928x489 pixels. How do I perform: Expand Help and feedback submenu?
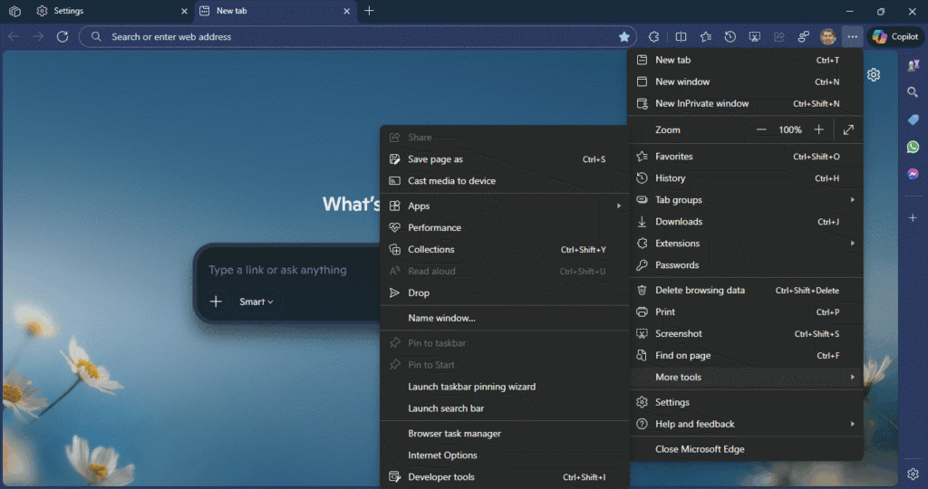[x=746, y=424]
